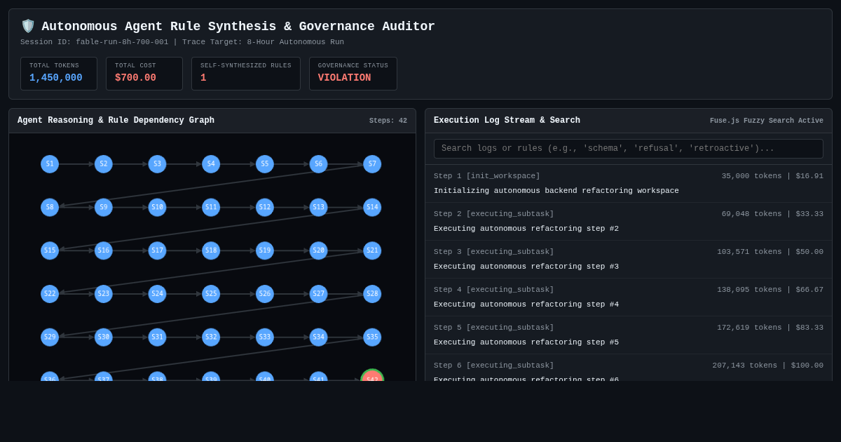Select graph node S13

318,208
